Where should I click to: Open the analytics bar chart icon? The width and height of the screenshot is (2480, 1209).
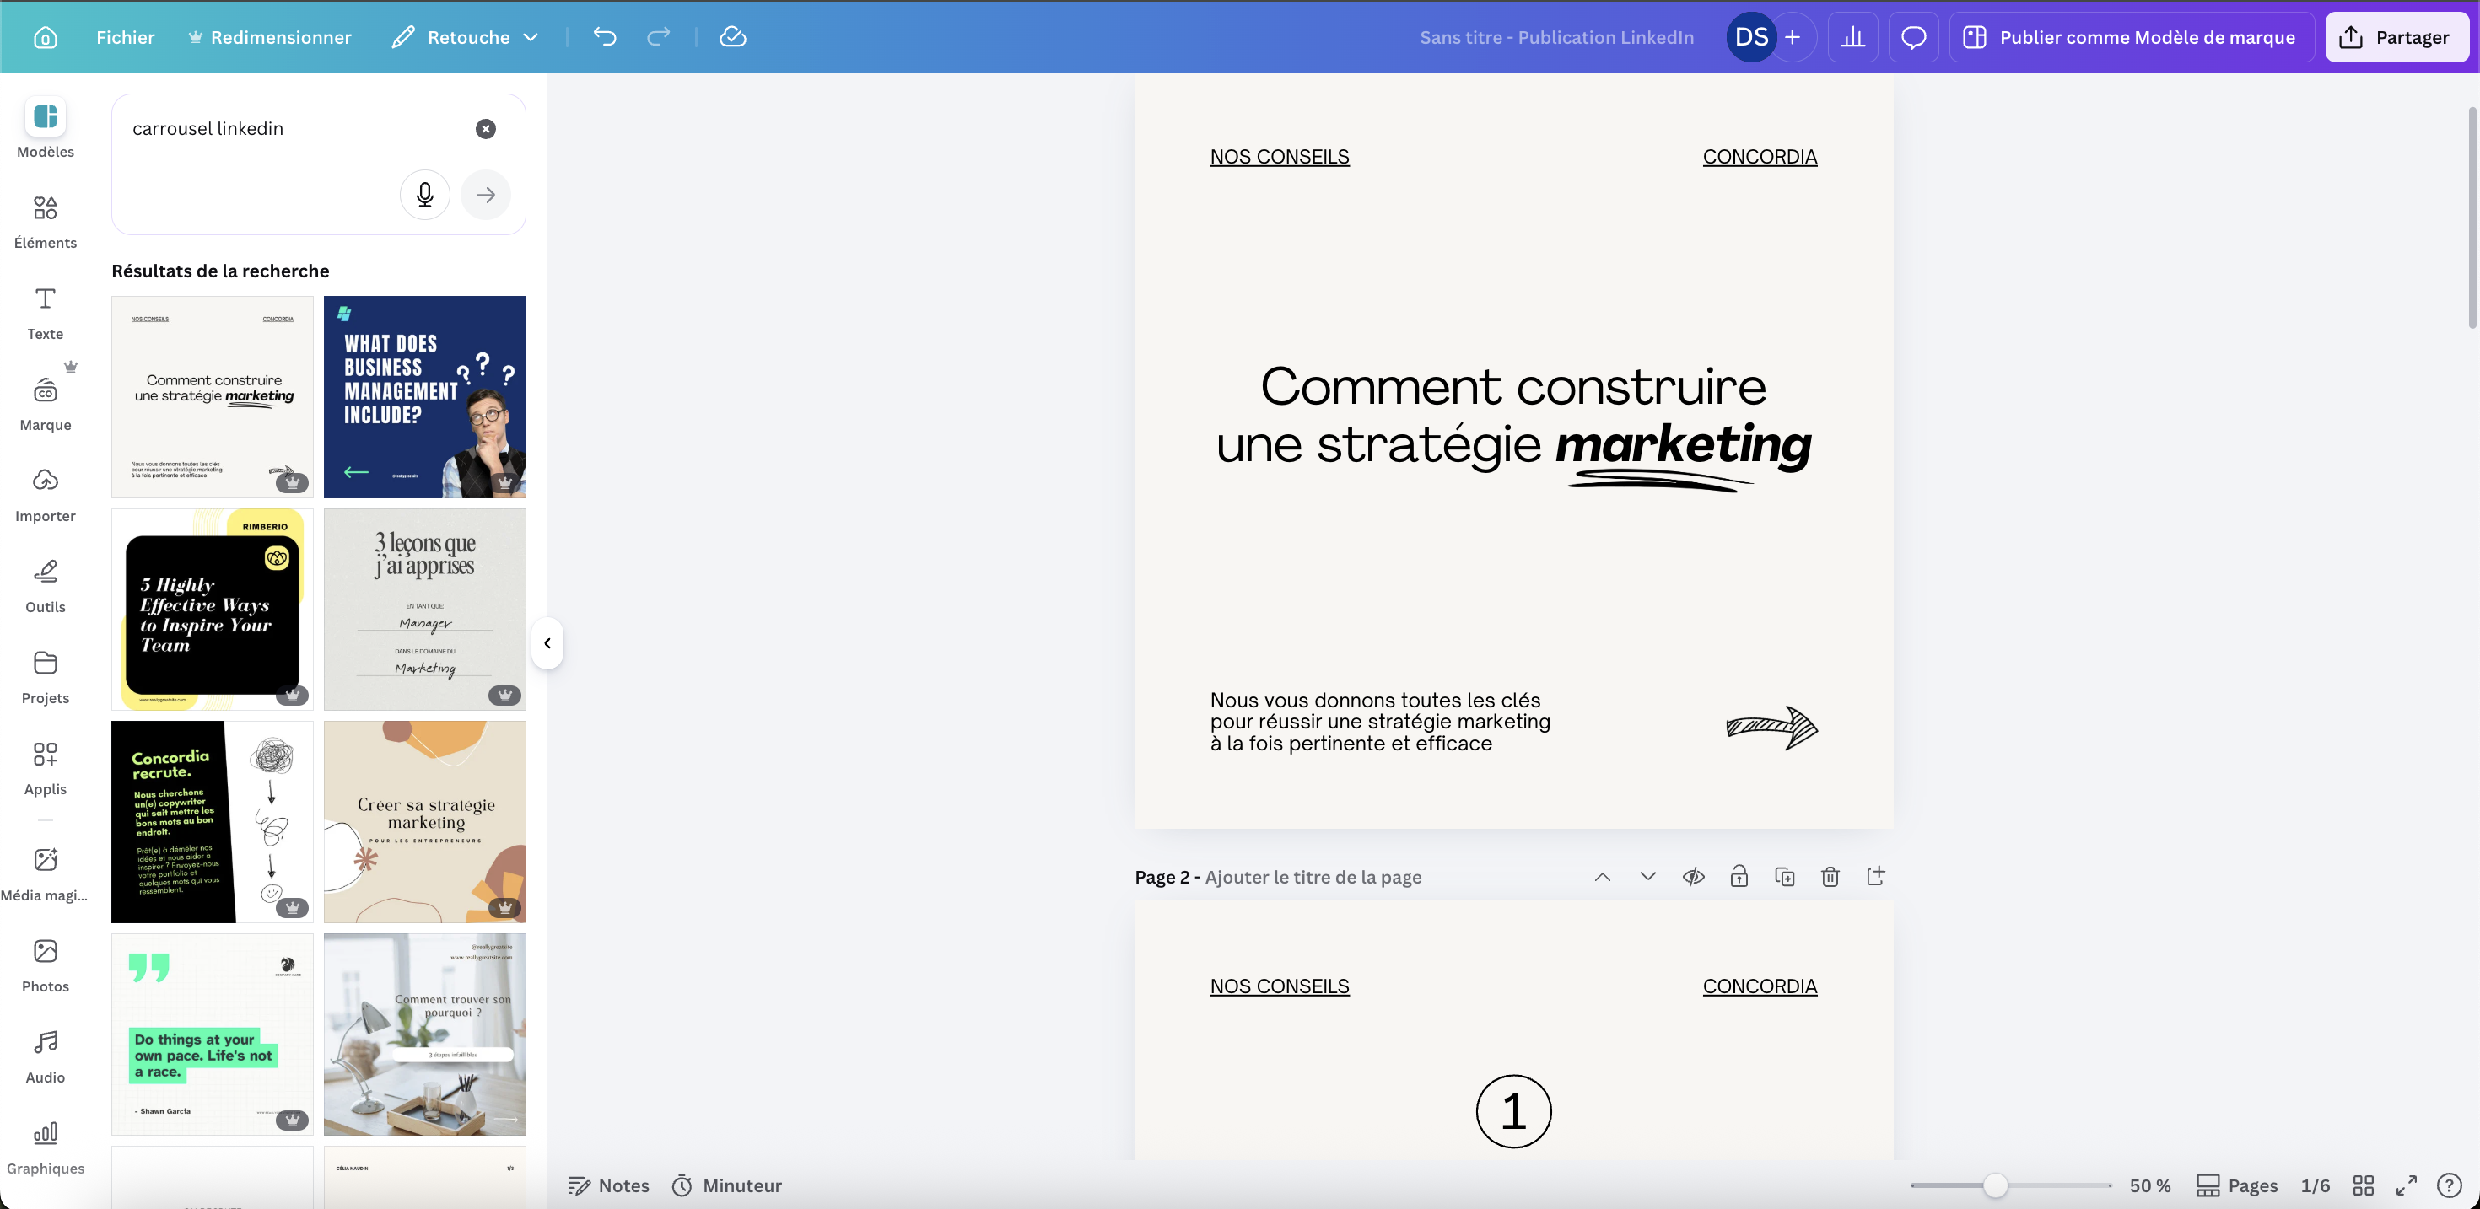(1852, 36)
